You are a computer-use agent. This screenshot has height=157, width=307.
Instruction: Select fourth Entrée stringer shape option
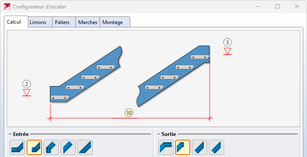(68, 147)
